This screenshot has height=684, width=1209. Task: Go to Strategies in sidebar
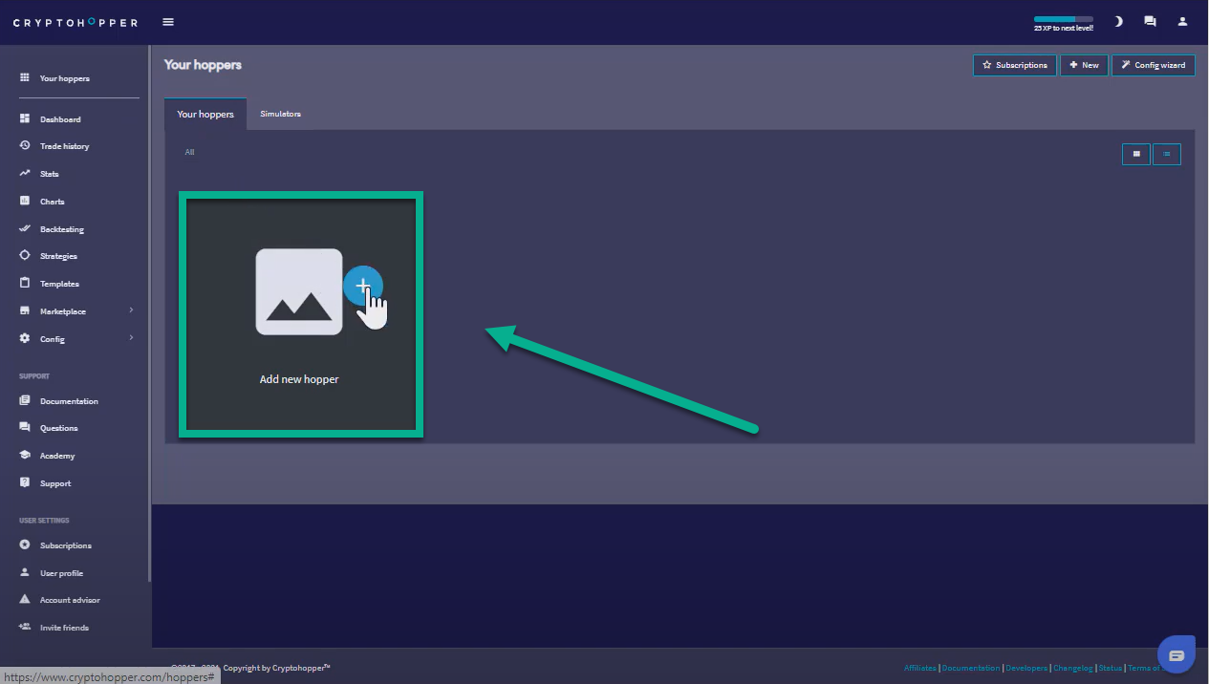coord(57,256)
